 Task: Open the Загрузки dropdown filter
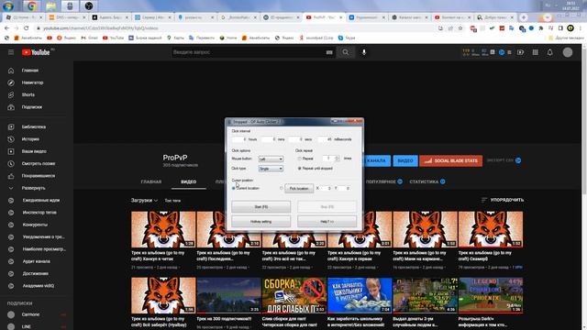[144, 201]
